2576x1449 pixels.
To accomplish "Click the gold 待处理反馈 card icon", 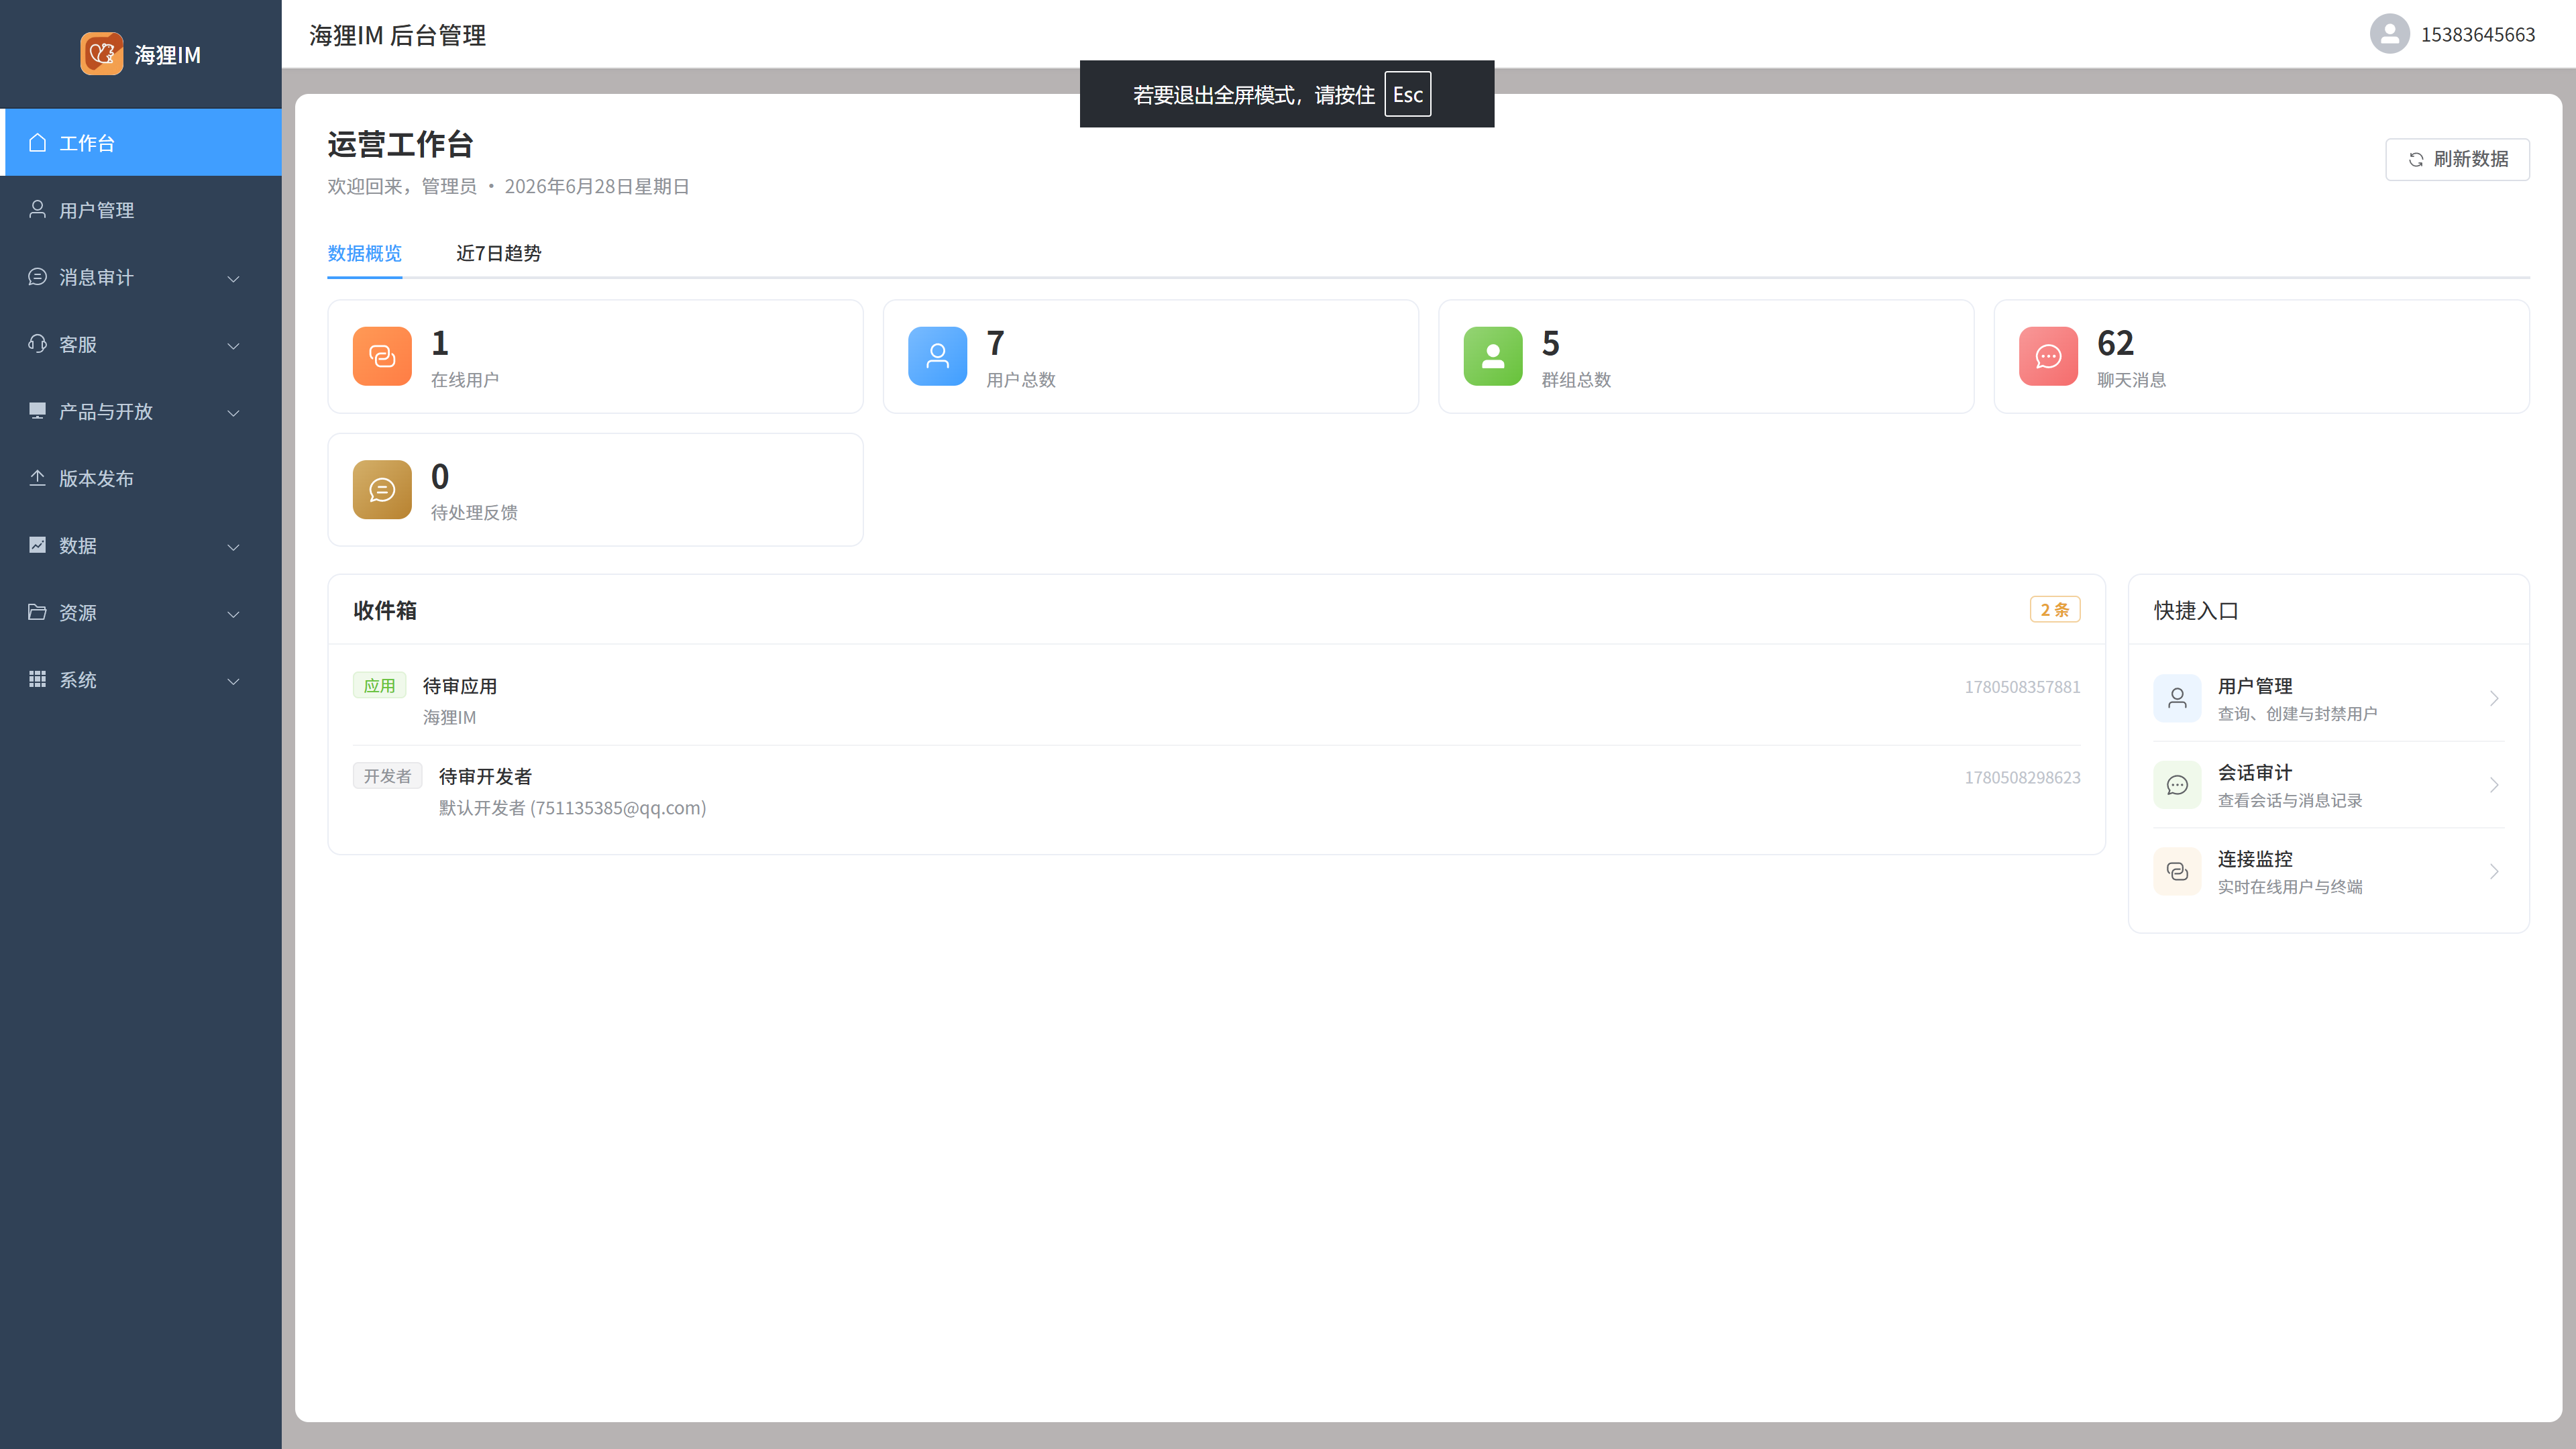I will pyautogui.click(x=382, y=489).
